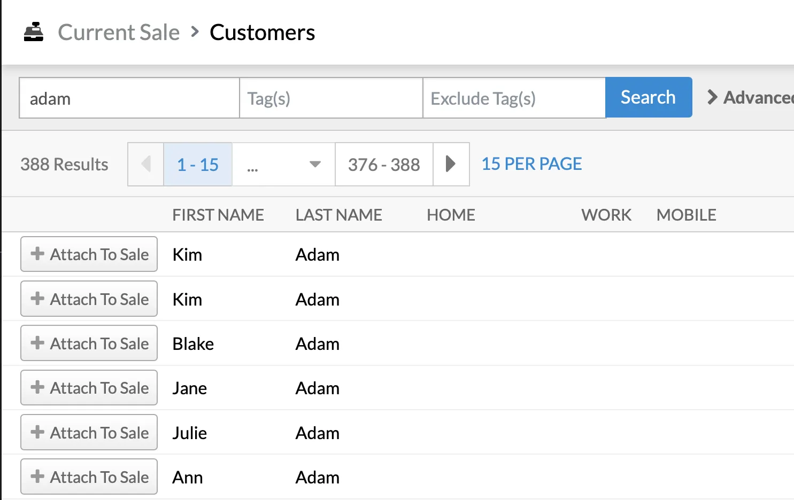Click into the Exclude Tag(s) field
This screenshot has height=500, width=794.
pos(514,98)
